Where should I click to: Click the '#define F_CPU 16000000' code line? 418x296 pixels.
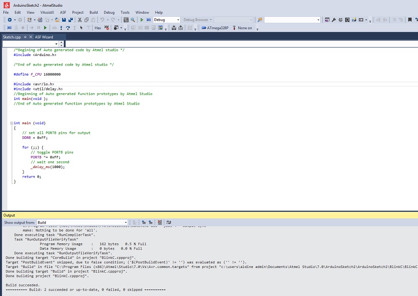coord(37,74)
